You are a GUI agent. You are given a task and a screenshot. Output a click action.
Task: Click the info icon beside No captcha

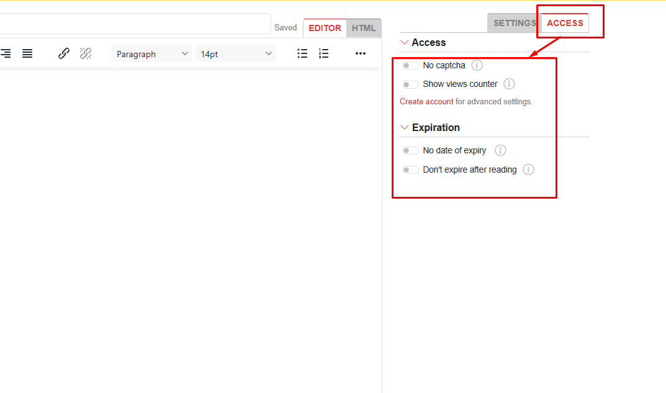click(477, 65)
